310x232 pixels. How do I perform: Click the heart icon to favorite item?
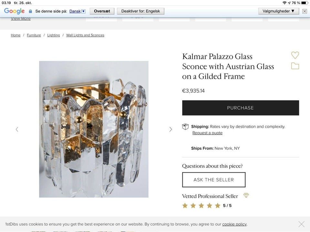[x=295, y=55]
